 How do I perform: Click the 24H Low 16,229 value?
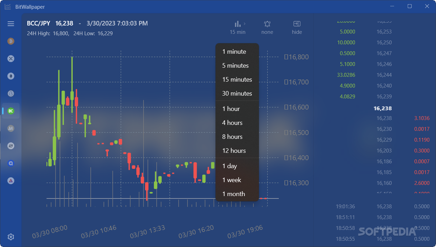[105, 33]
